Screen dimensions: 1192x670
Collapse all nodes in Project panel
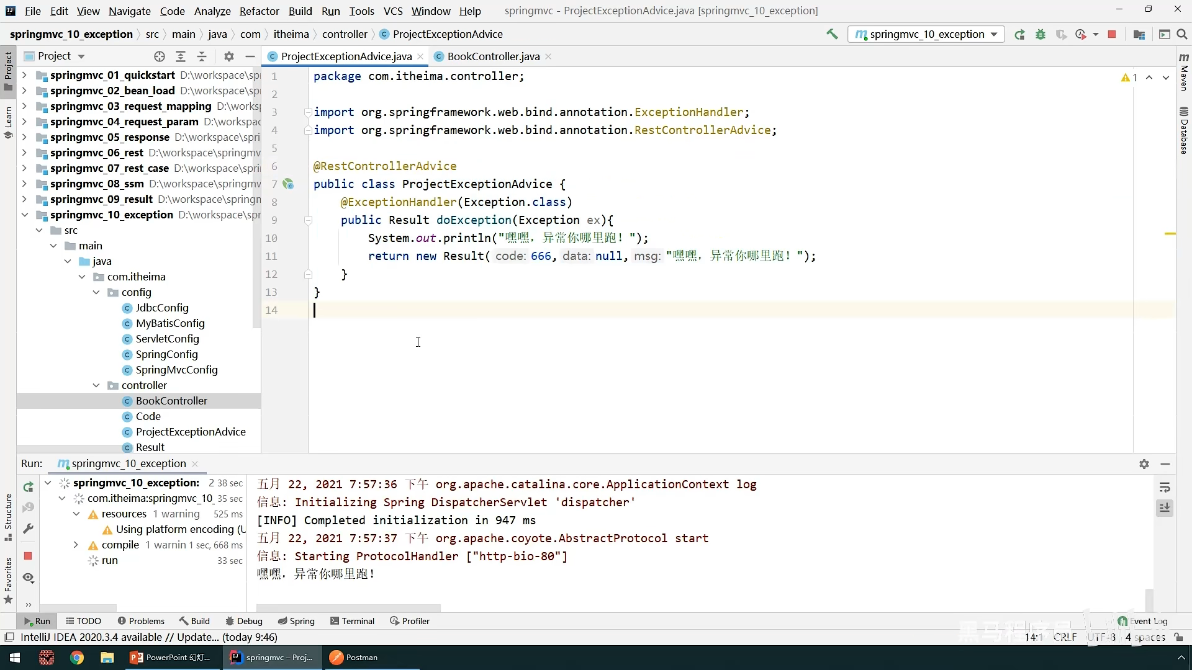click(x=202, y=56)
